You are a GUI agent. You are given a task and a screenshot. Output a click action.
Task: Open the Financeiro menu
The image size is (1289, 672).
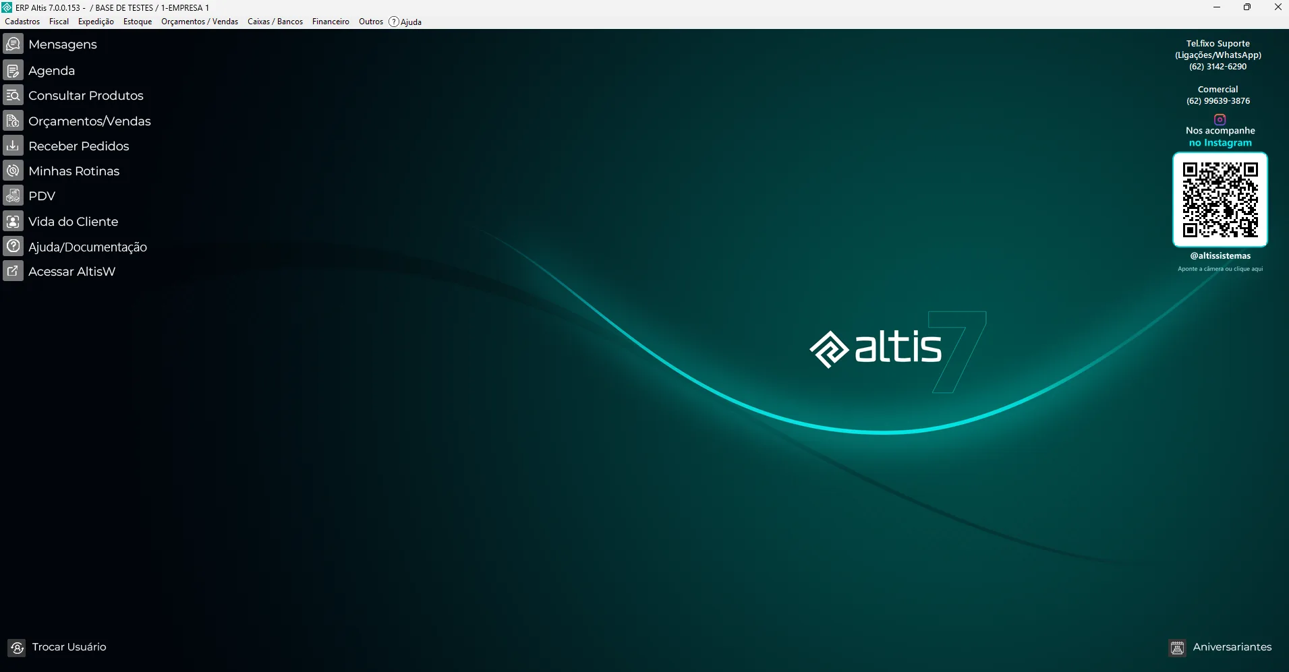point(331,22)
